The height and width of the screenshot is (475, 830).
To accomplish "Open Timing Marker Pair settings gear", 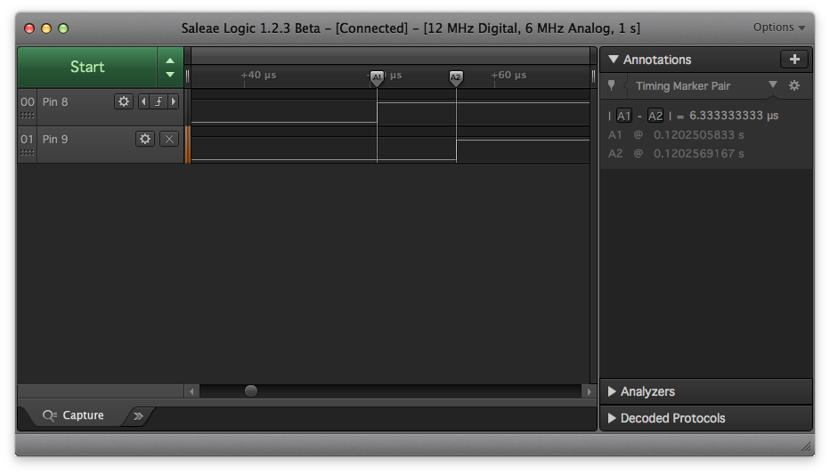I will coord(794,85).
